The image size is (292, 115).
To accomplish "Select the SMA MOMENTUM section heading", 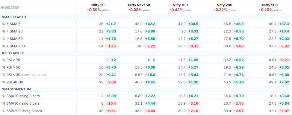I will click(16, 89).
